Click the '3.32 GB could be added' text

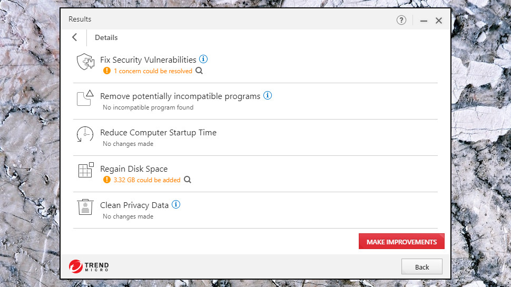[x=147, y=180]
